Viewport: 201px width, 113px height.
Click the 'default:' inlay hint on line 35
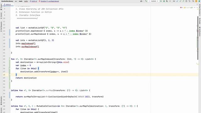click(x=81, y=97)
